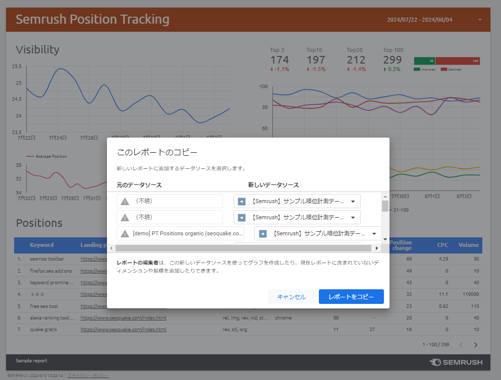This screenshot has height=380, width=501.
Task: Click the Top20 scorecard value 212
Action: click(x=356, y=60)
